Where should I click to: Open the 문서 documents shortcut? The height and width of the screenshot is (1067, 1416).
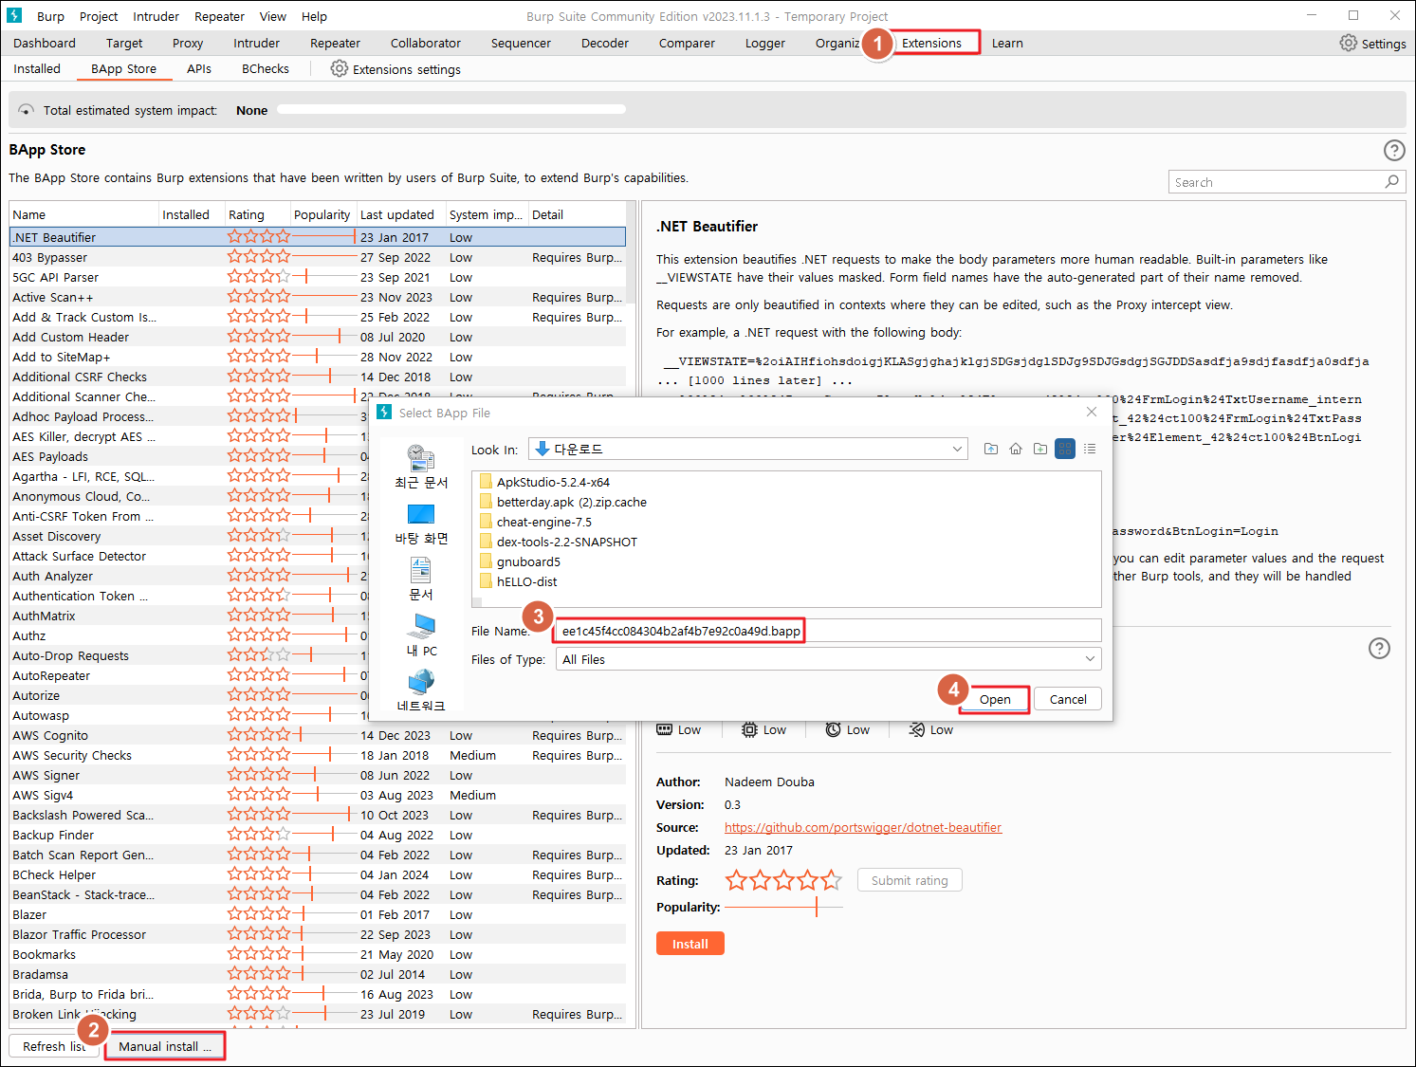[421, 579]
